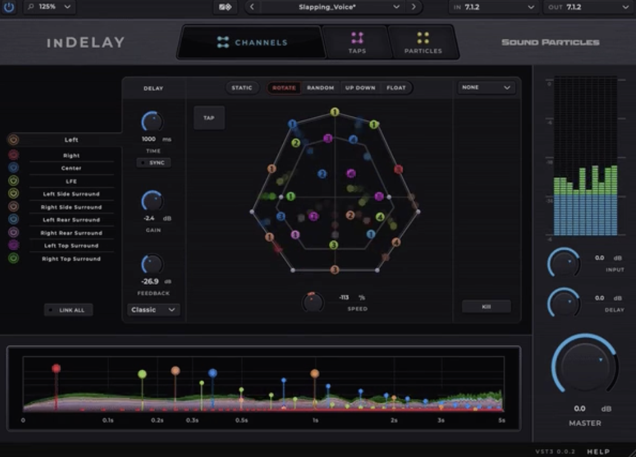Select the LFE channel row
This screenshot has width=636, height=457.
coord(71,181)
